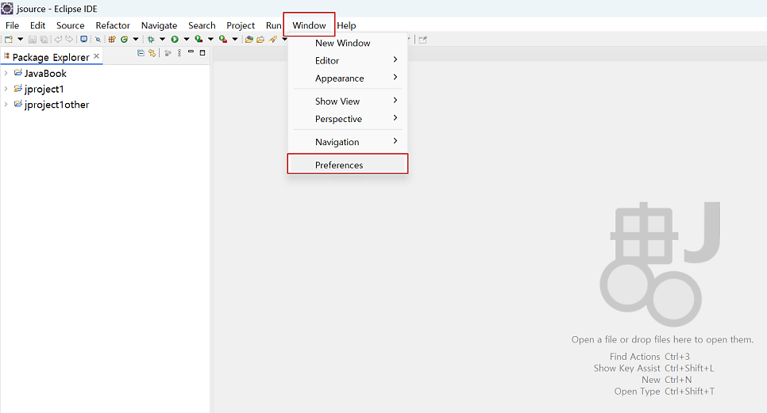Open the Help menu
Image resolution: width=767 pixels, height=413 pixels.
pos(346,25)
